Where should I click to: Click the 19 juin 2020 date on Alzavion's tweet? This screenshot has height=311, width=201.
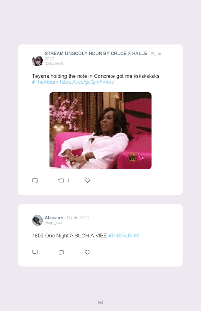(x=78, y=218)
